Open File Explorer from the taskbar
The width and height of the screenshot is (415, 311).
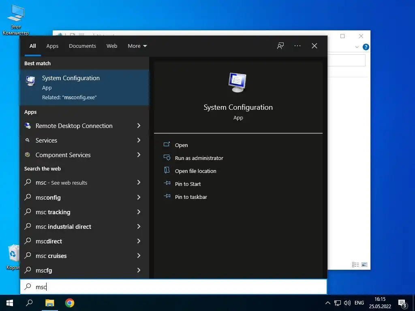49,303
